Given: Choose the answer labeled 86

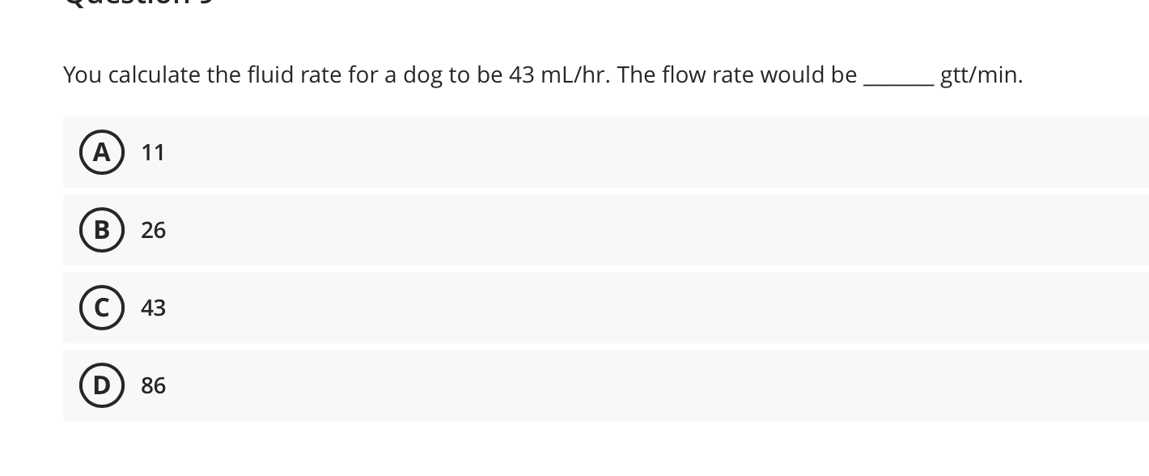Looking at the screenshot, I should point(153,385).
